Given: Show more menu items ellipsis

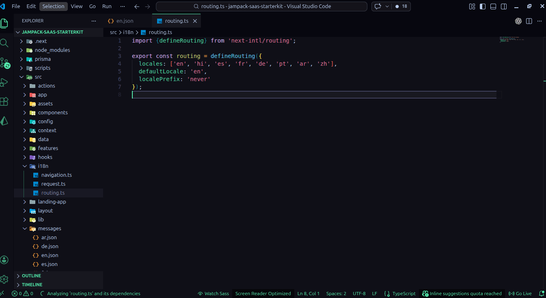Looking at the screenshot, I should tap(123, 6).
